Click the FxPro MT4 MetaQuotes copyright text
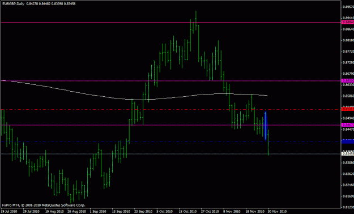The width and height of the screenshot is (354, 214). pyautogui.click(x=44, y=205)
